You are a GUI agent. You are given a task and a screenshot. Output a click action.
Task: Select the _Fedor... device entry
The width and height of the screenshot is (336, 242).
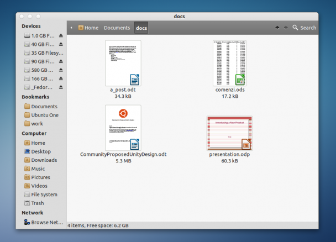38,87
